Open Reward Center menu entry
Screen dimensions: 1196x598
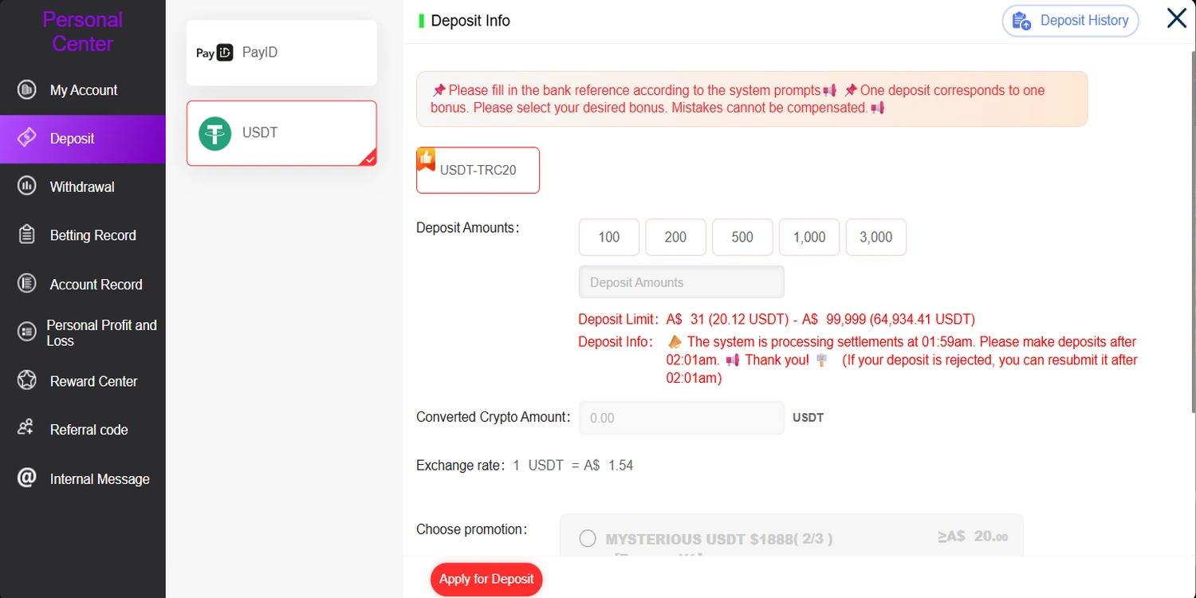pos(83,381)
